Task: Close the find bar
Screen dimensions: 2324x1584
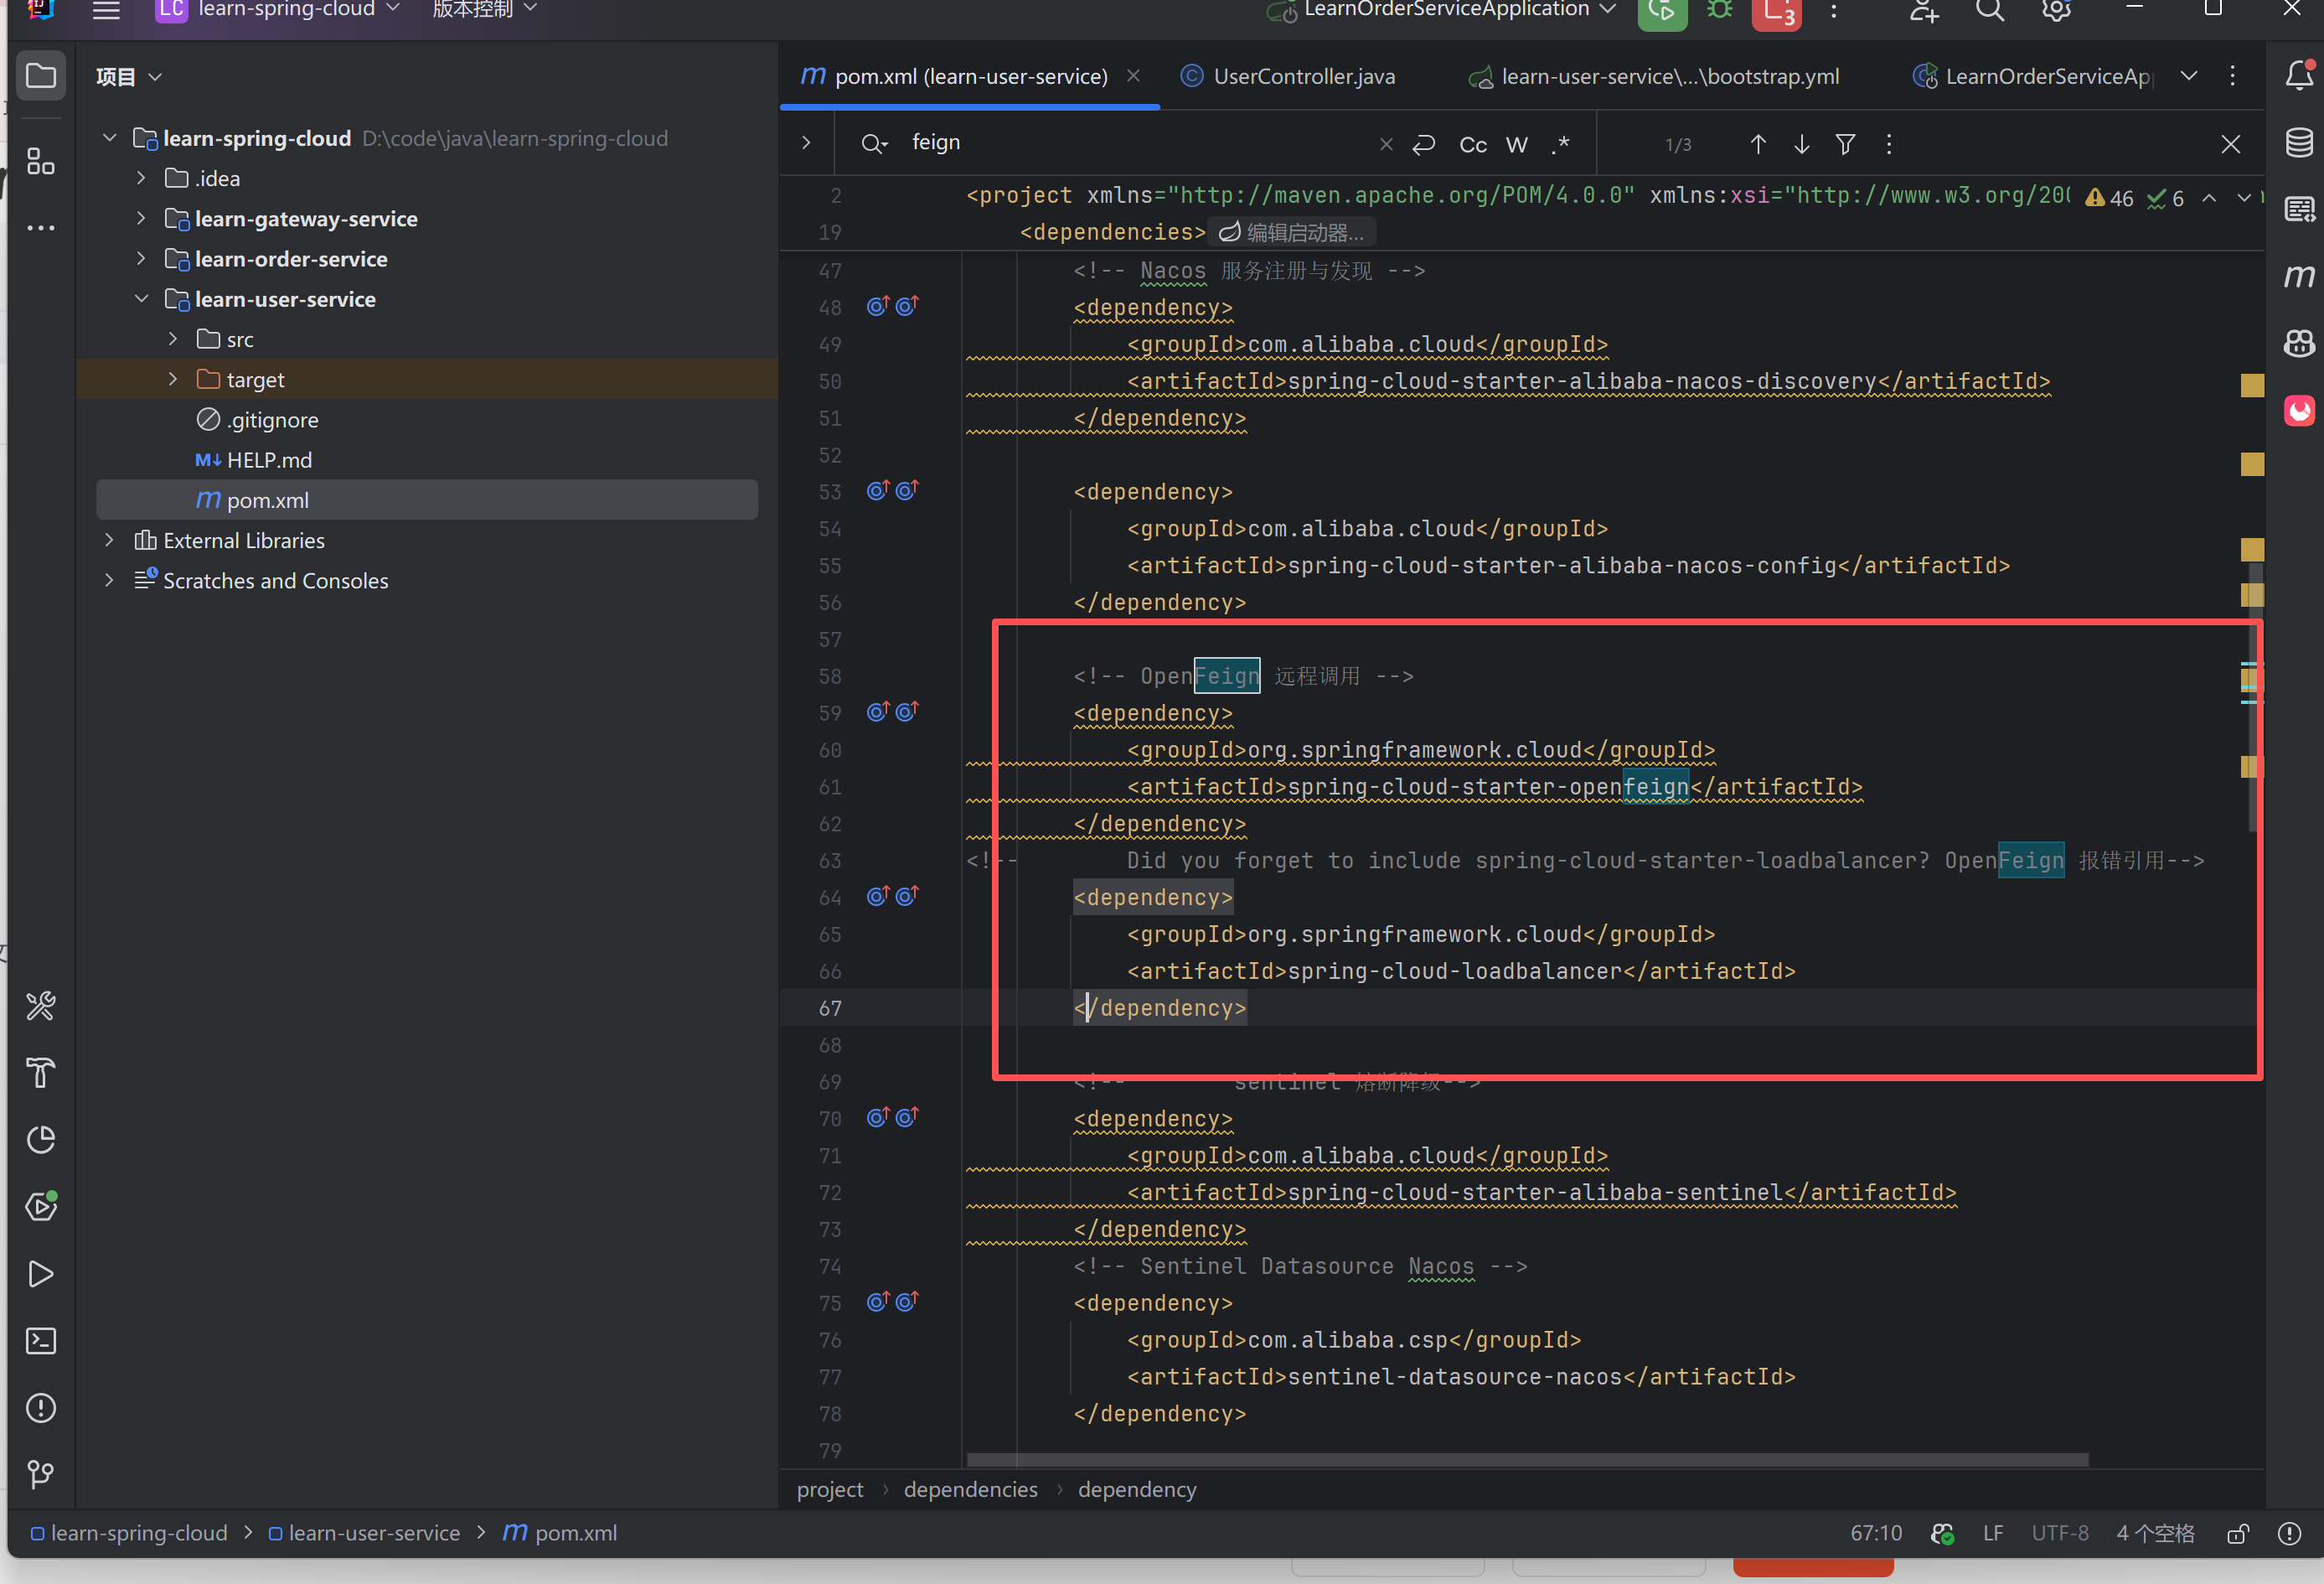Action: coord(2230,144)
